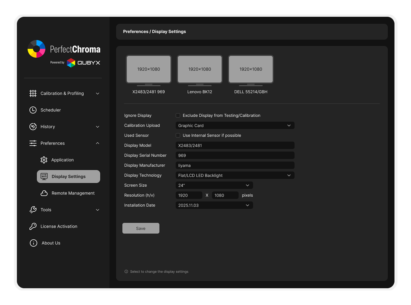Open History using its rewind icon

(33, 127)
